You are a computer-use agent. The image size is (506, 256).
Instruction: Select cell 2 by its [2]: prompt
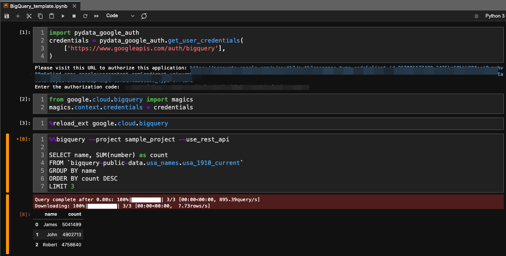pos(25,99)
